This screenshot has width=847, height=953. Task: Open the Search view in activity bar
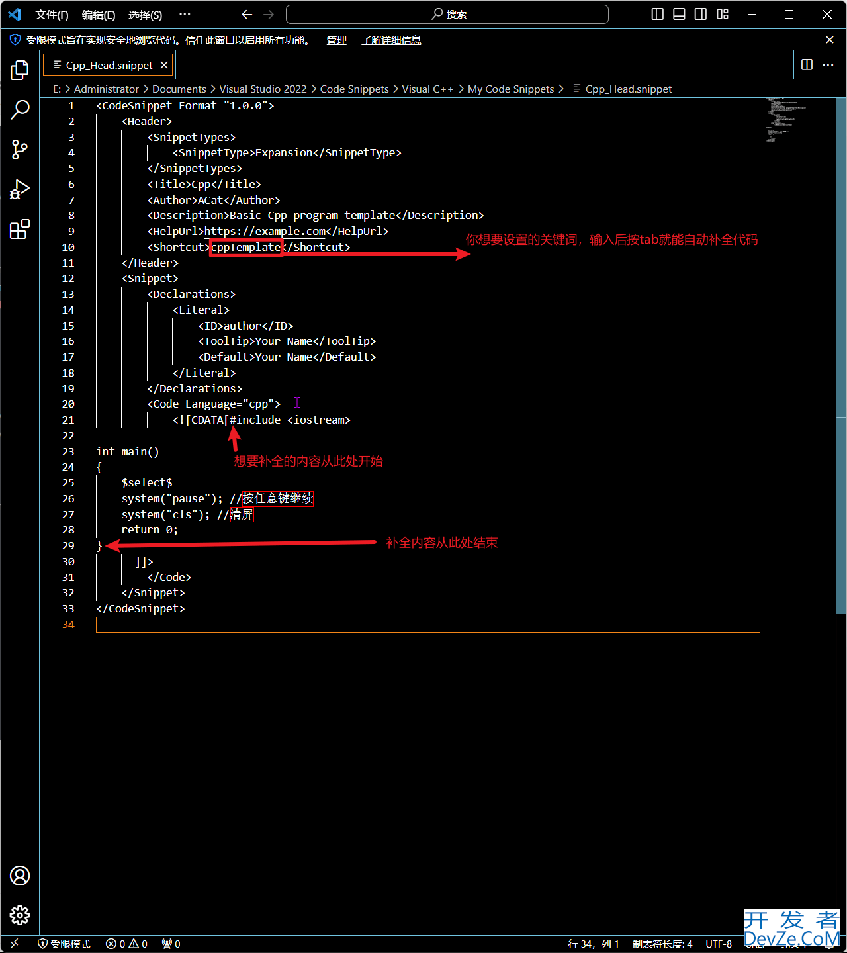[x=20, y=110]
